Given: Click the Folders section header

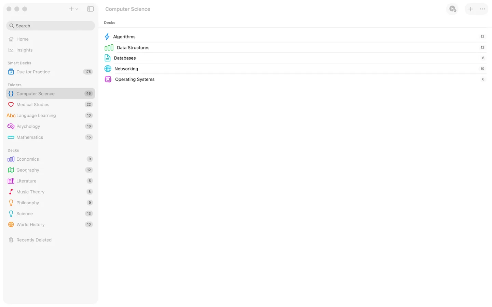Looking at the screenshot, I should pos(14,85).
